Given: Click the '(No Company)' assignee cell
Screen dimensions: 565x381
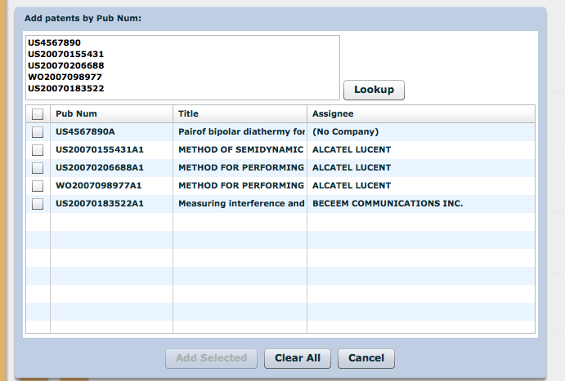Looking at the screenshot, I should [345, 132].
